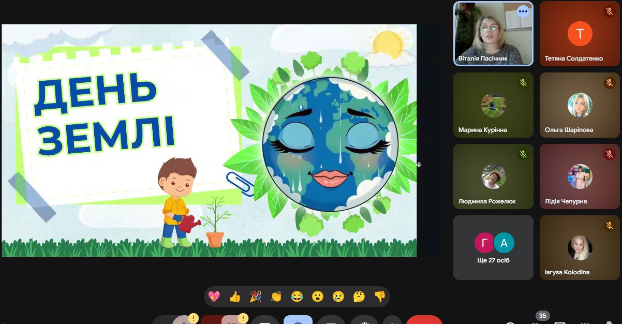Click the shared 'День Землі' presentation slide
The image size is (622, 324).
pos(209,140)
